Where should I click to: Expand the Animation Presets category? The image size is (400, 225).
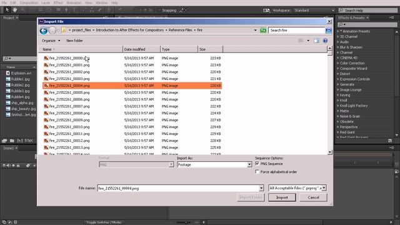tap(338, 31)
